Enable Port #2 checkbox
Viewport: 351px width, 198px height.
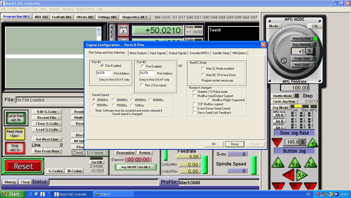(143, 67)
